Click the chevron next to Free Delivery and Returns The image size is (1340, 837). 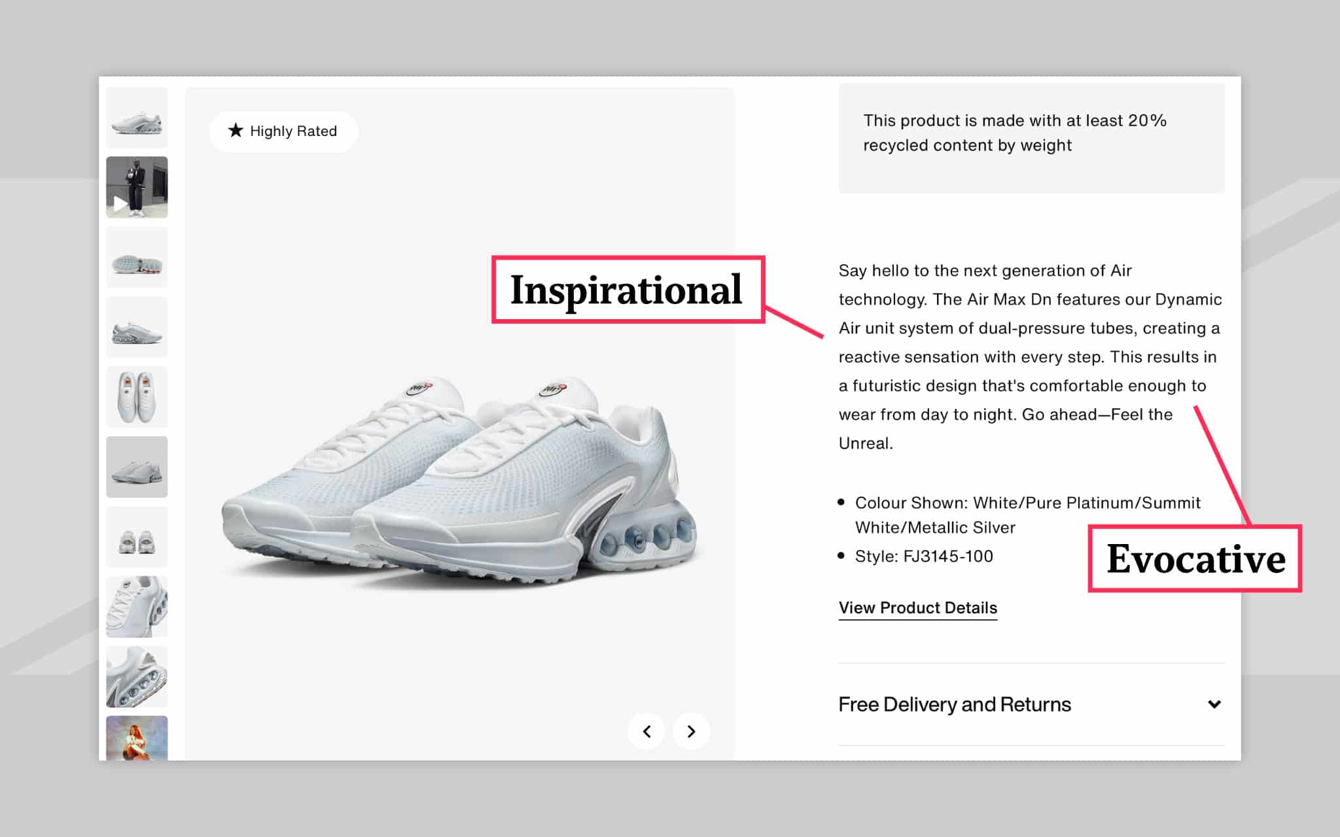(1215, 704)
